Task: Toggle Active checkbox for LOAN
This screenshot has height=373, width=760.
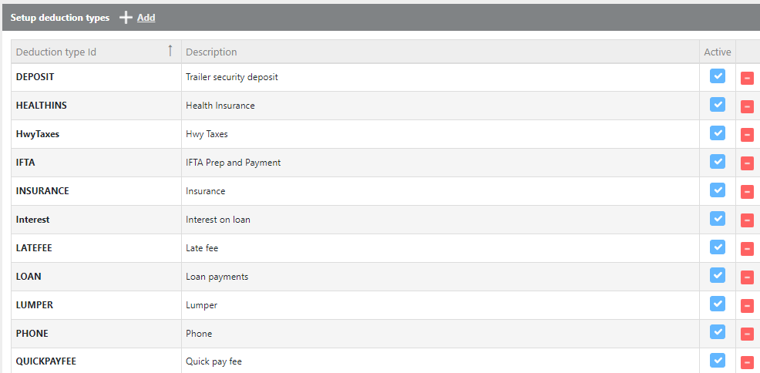Action: tap(718, 275)
